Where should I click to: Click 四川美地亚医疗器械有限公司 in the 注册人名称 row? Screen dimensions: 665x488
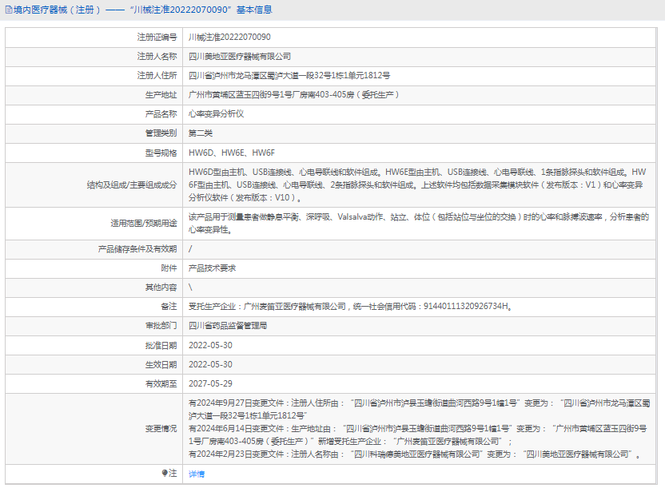(x=240, y=57)
